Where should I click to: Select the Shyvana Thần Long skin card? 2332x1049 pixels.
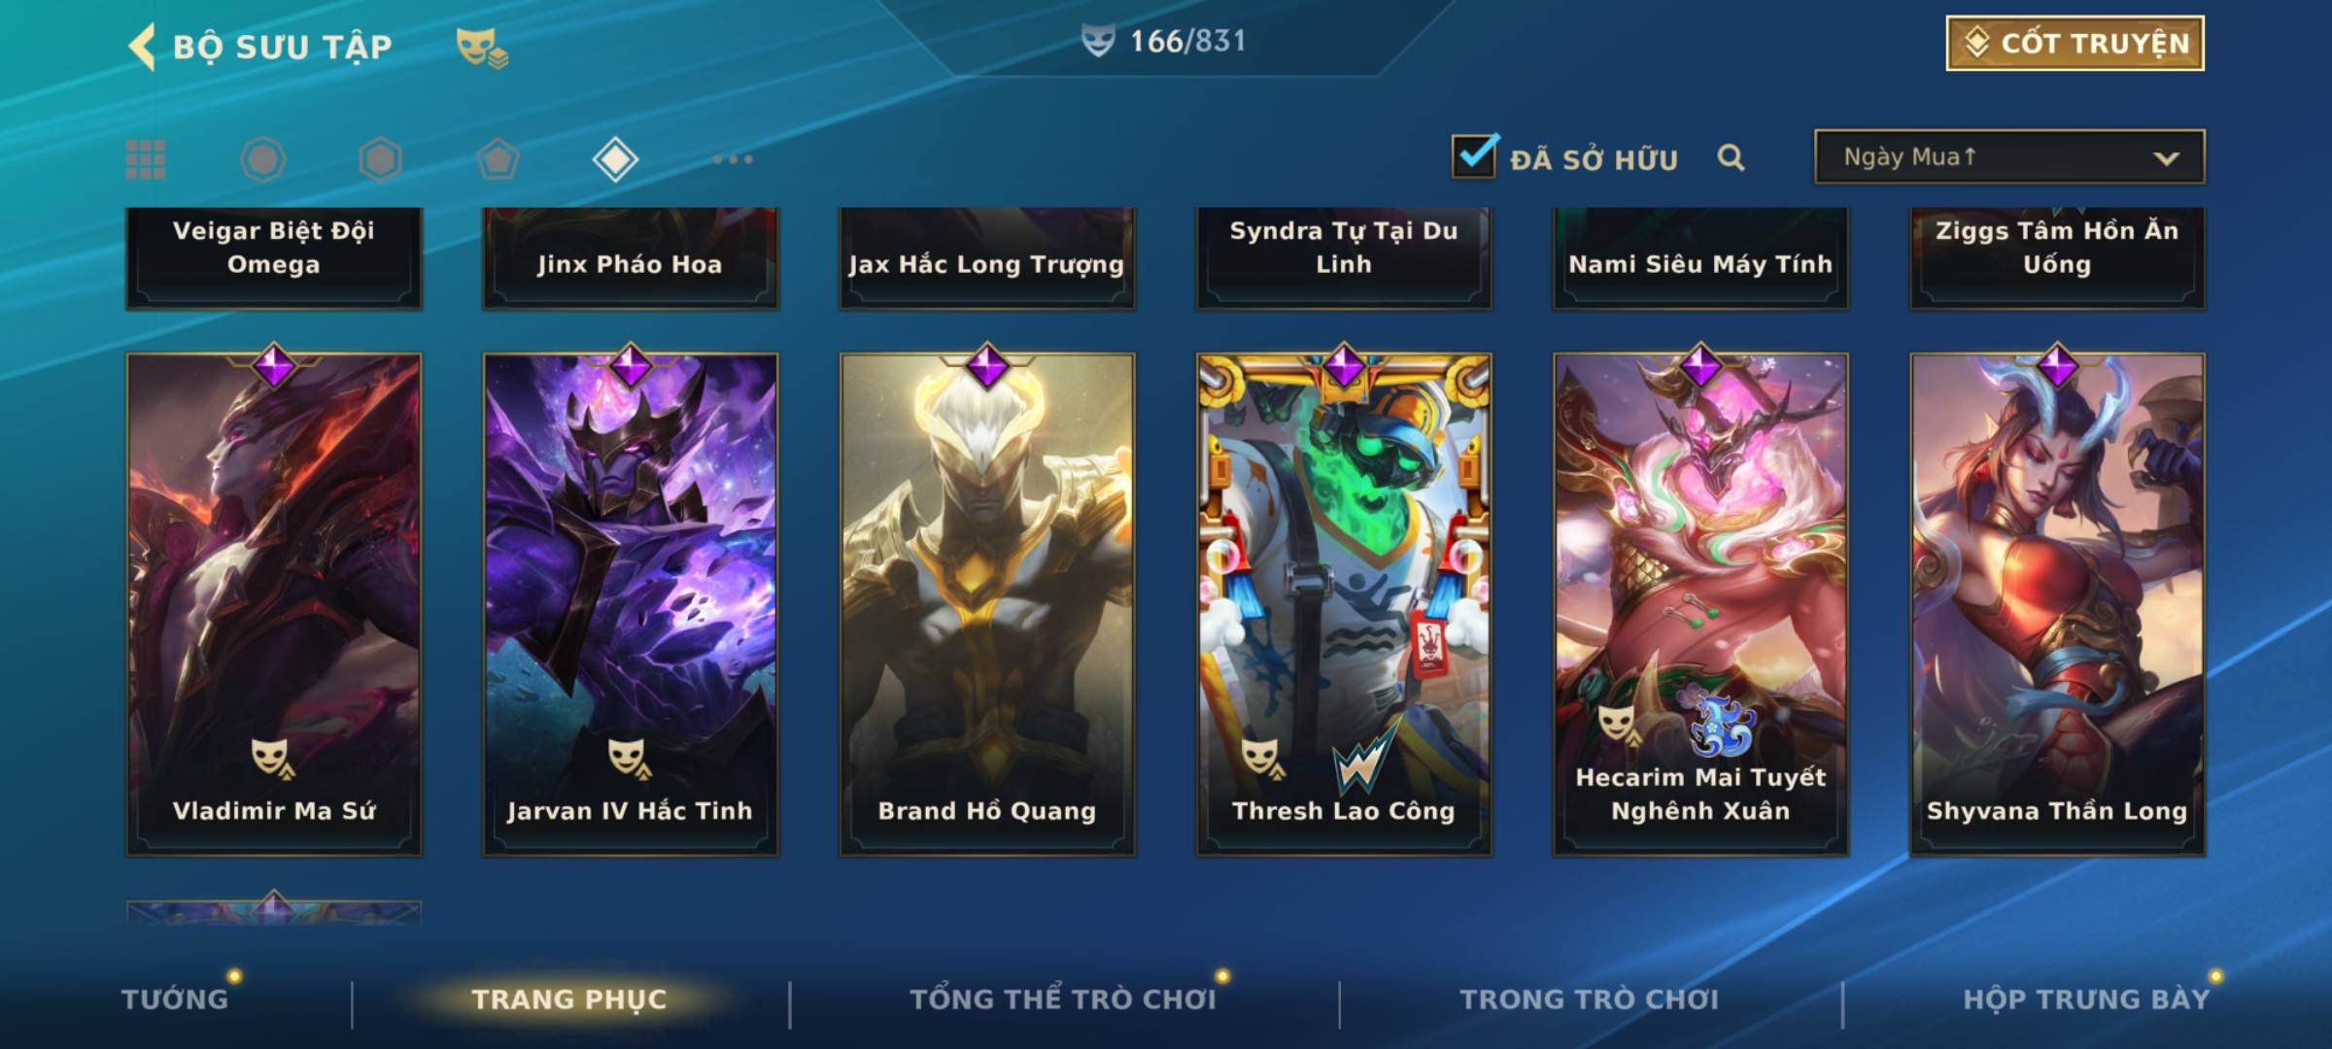(x=2057, y=604)
